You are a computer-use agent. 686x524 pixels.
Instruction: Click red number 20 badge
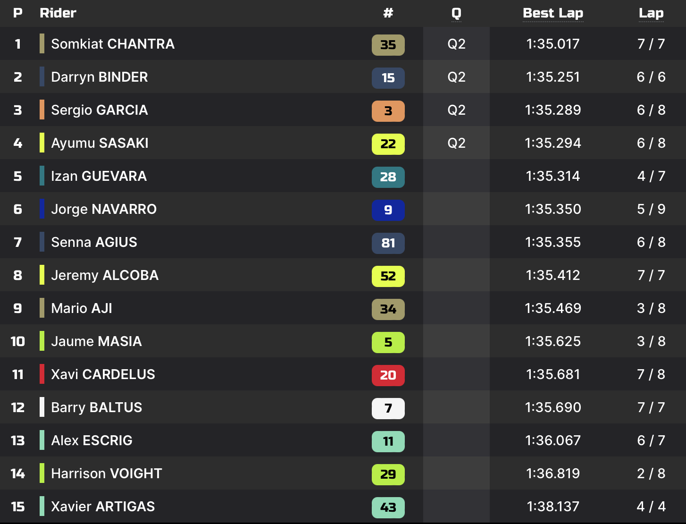(388, 375)
